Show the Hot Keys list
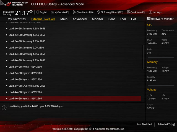The height and width of the screenshot is (132, 177). [x=157, y=12]
